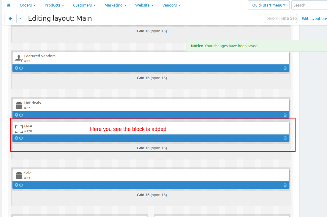Expand the arrow next to back button
The height and width of the screenshot is (217, 327).
(x=20, y=18)
